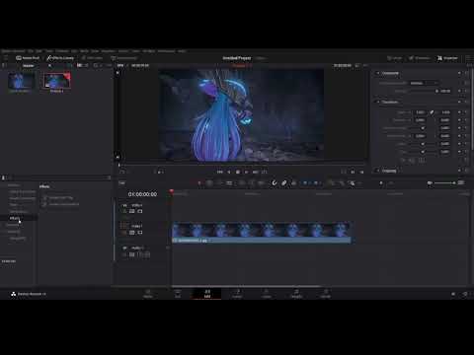Switch to the Fairlight page

pos(296,294)
